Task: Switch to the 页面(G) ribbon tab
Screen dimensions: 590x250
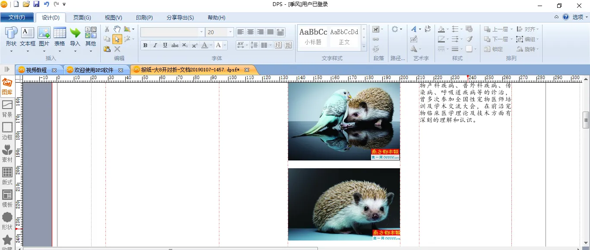Action: (x=82, y=18)
